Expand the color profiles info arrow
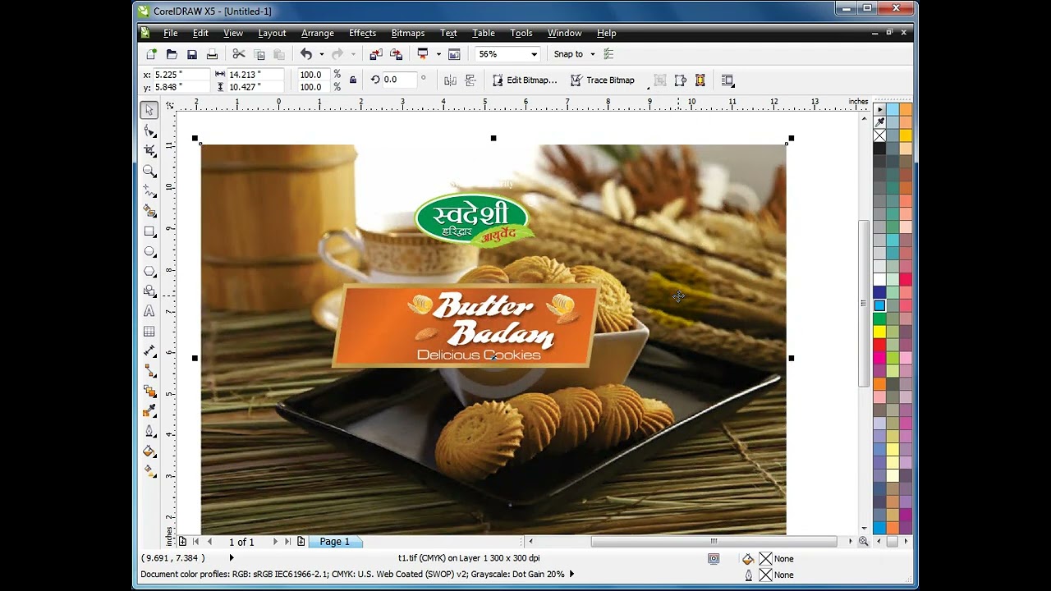The image size is (1051, 591). [x=571, y=575]
